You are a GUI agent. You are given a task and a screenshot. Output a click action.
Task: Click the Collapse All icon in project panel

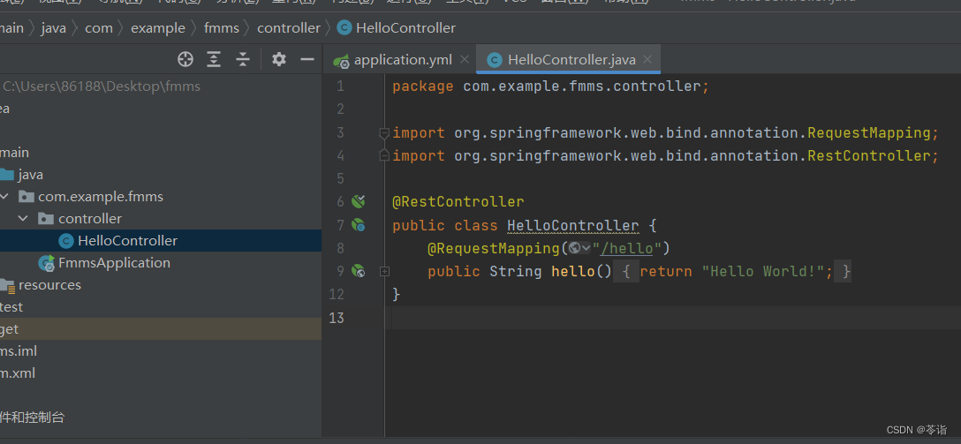(x=243, y=59)
